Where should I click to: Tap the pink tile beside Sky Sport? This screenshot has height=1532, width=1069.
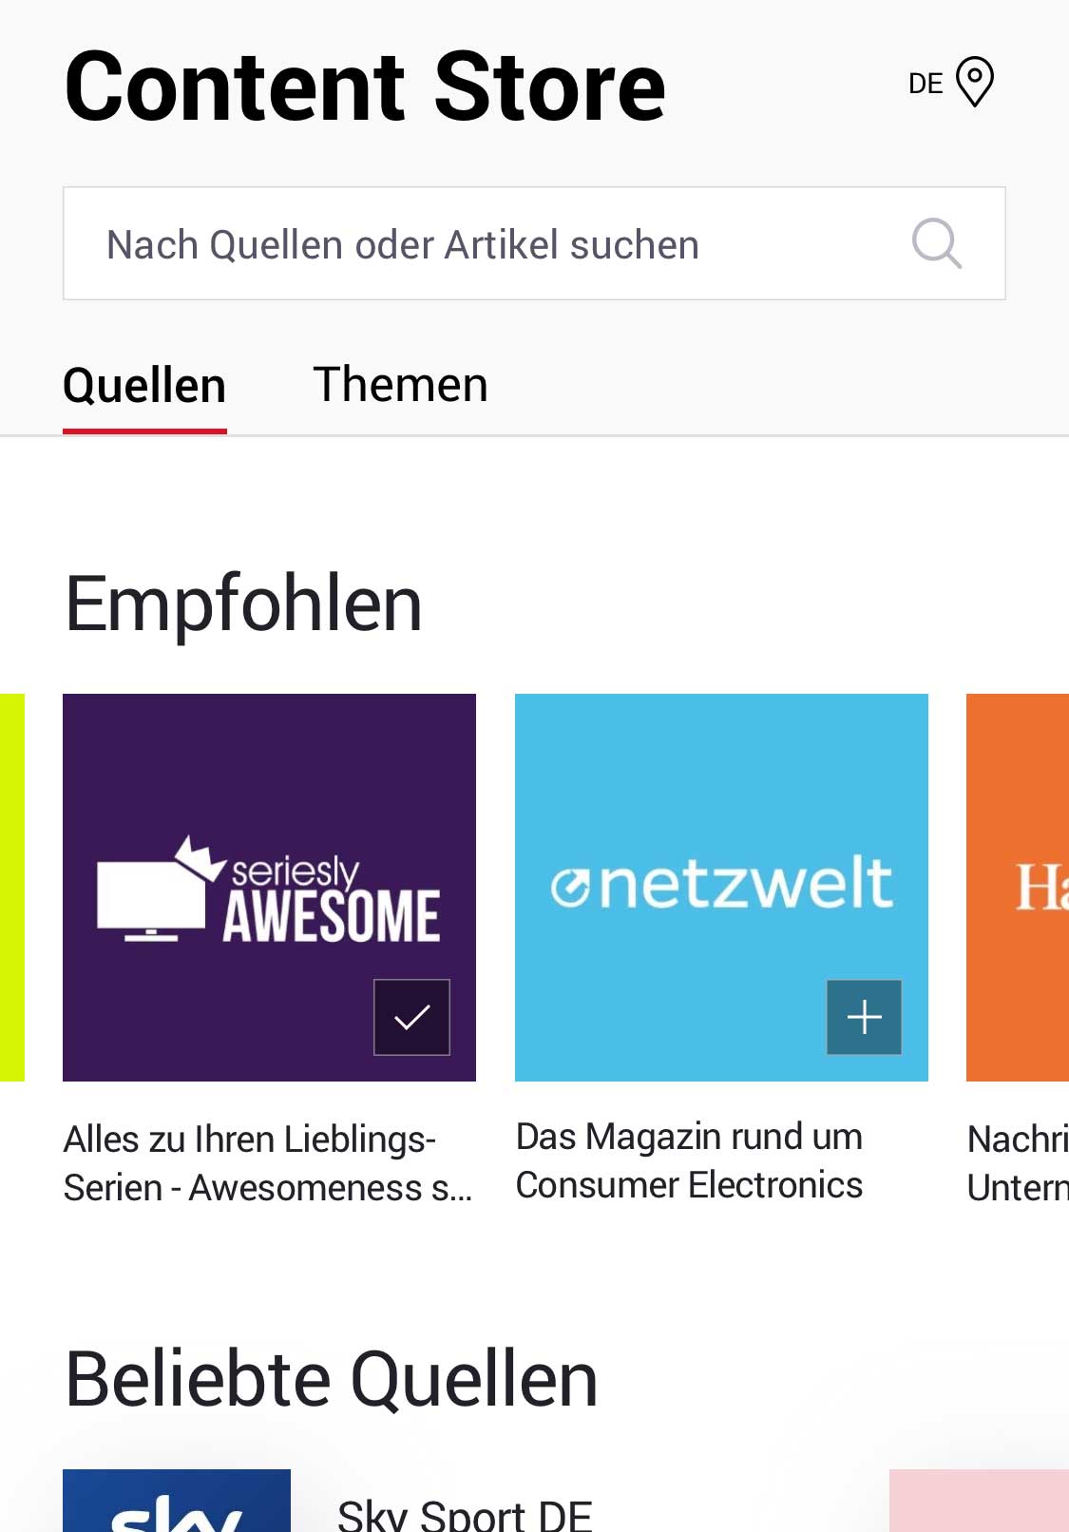click(979, 1501)
